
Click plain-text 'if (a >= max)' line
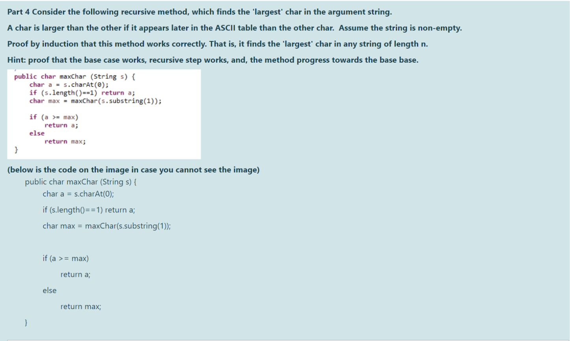click(x=66, y=258)
